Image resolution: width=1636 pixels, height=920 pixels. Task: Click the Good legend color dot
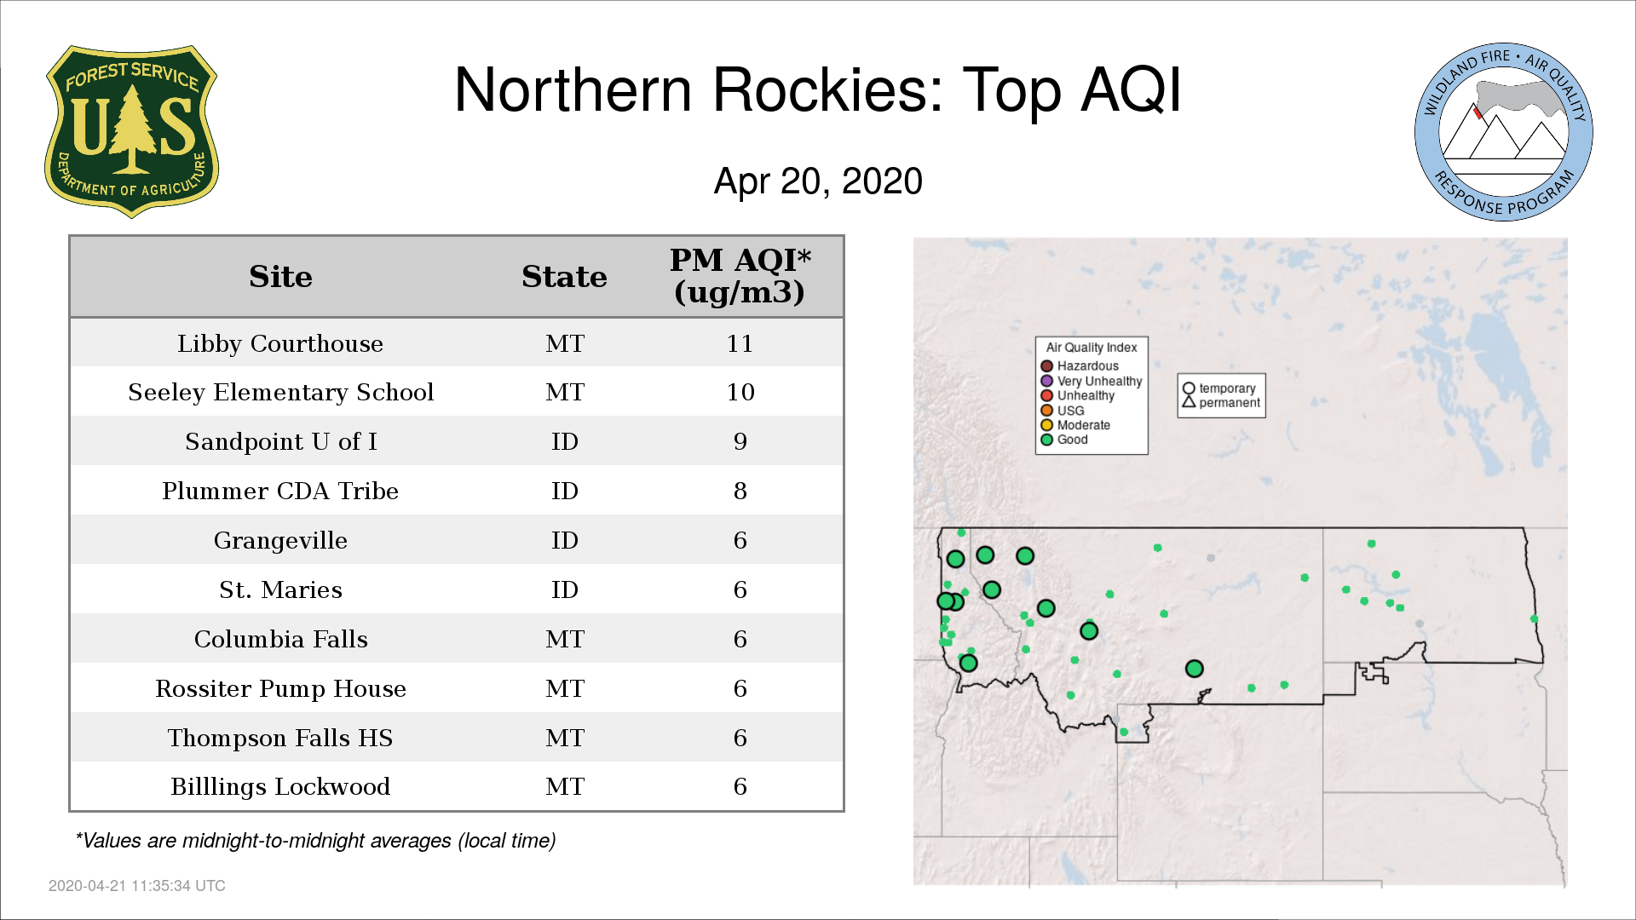pyautogui.click(x=1047, y=440)
